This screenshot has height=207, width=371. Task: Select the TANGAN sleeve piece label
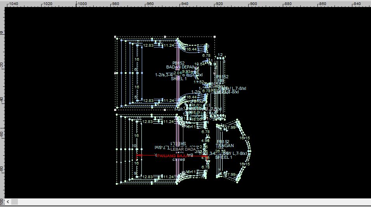click(225, 146)
